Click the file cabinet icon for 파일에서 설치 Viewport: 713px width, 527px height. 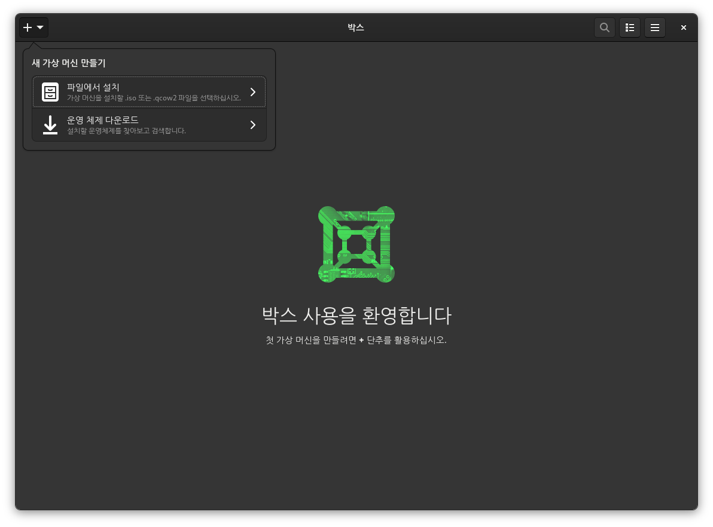tap(50, 92)
